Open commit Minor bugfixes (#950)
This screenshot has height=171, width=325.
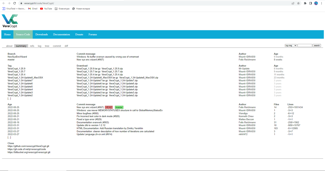pyautogui.click(x=88, y=113)
